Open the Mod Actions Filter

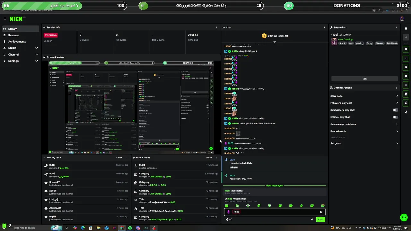[209, 158]
